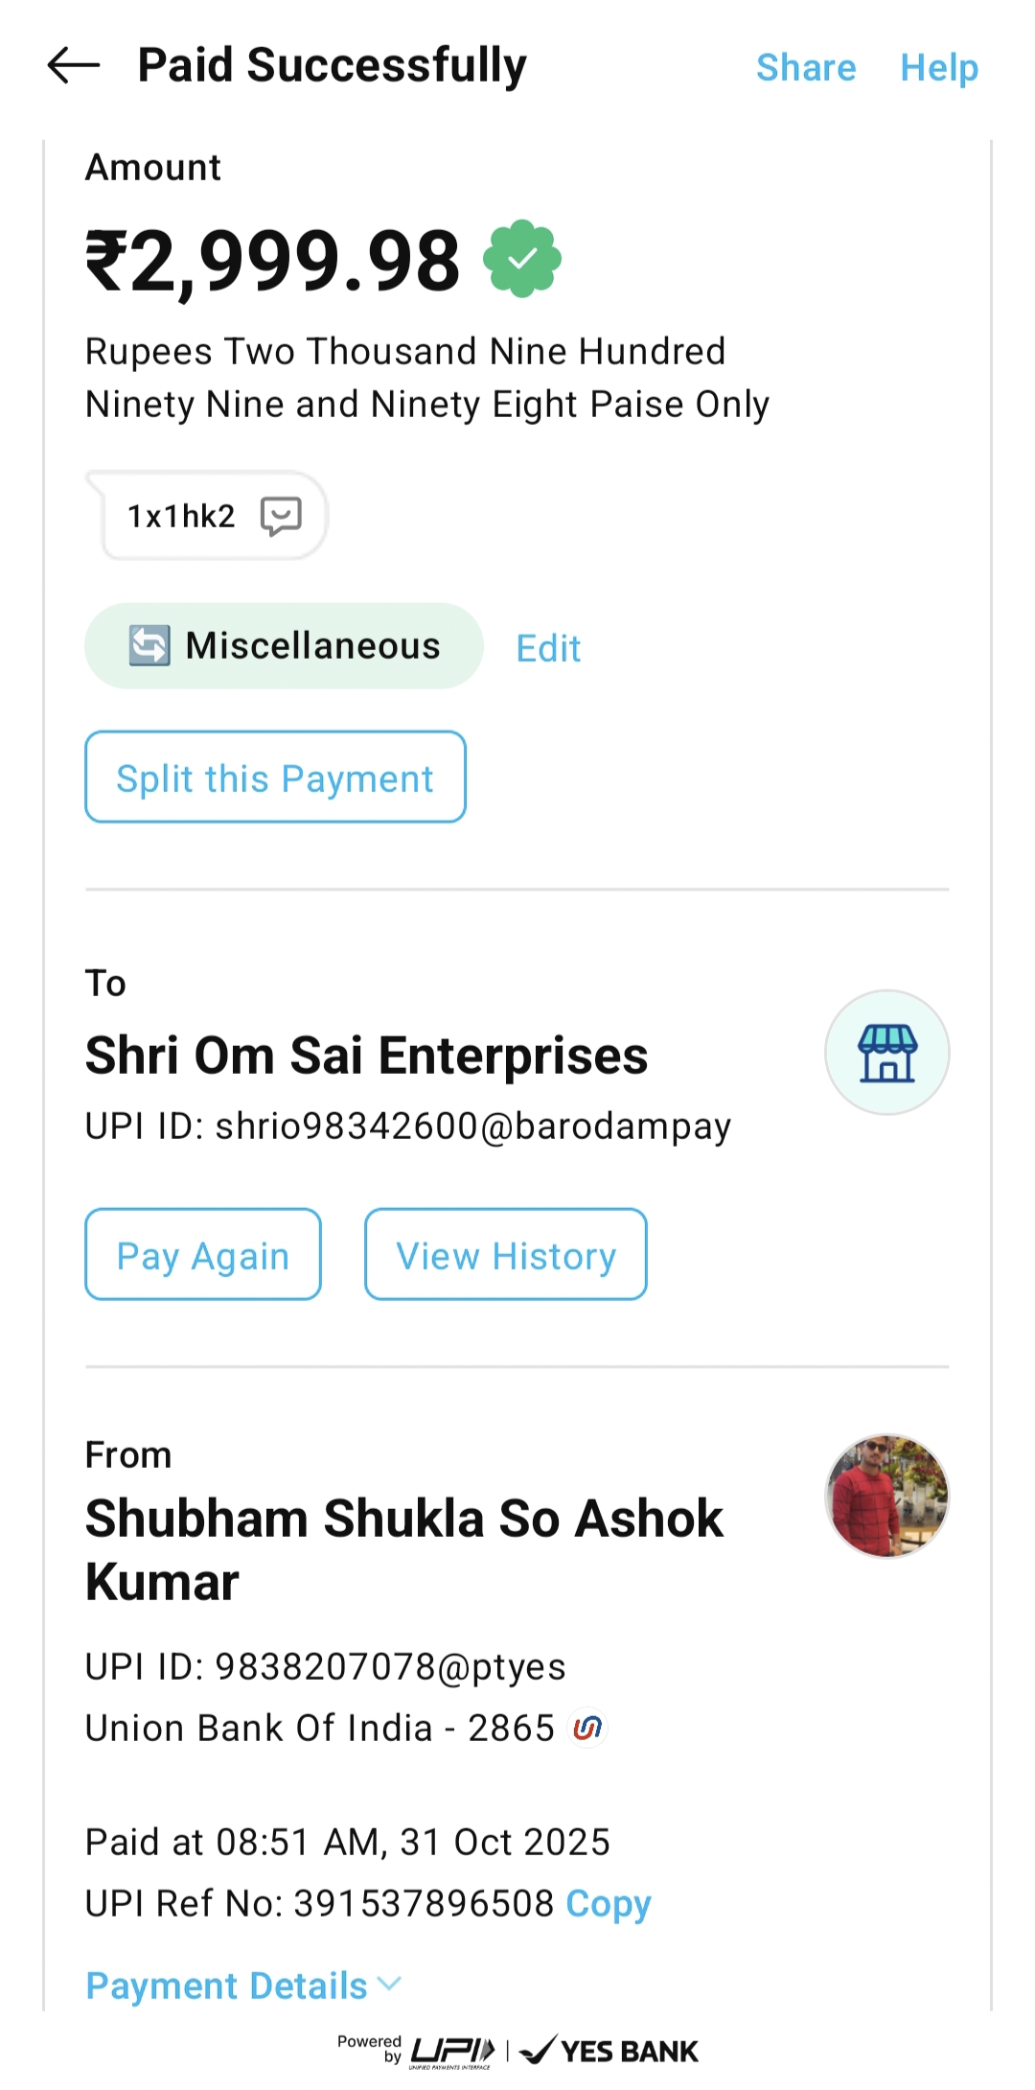The image size is (1035, 2090).
Task: Expand the Payment Details section
Action: point(227,1985)
